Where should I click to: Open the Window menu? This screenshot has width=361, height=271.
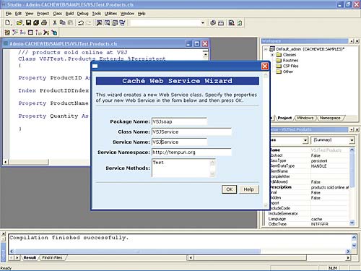coord(127,14)
